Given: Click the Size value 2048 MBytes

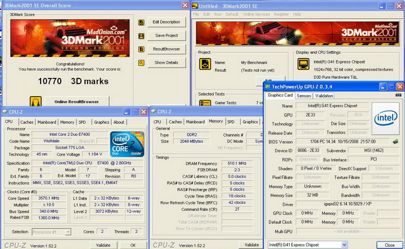Looking at the screenshot, I should tap(191, 142).
